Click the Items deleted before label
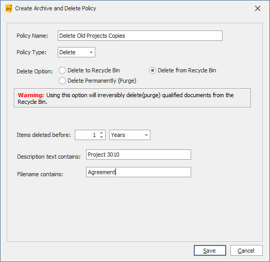Screen dimensions: 270x262 point(44,135)
